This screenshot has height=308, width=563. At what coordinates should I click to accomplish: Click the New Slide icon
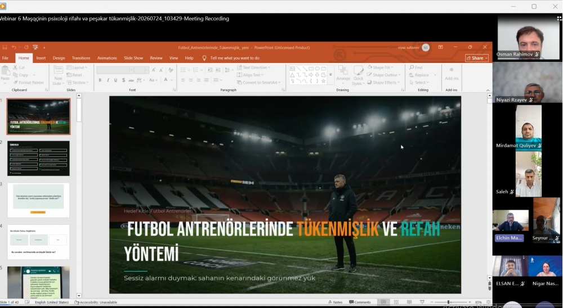pos(58,71)
